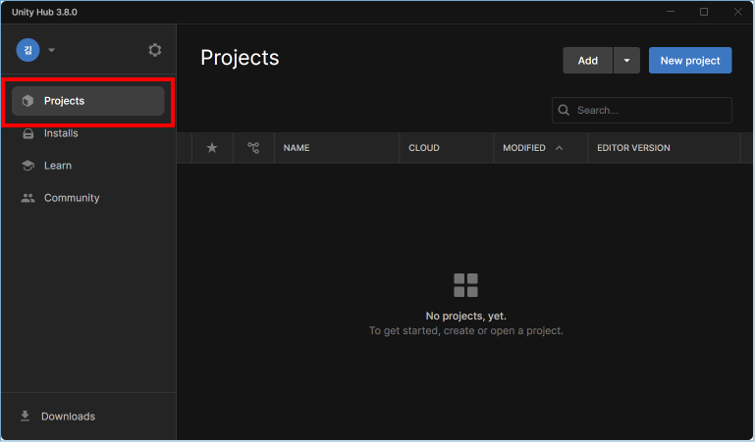Close the Unity Hub window

tap(737, 12)
